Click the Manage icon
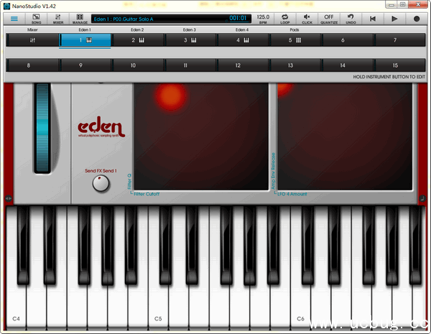 coord(80,18)
